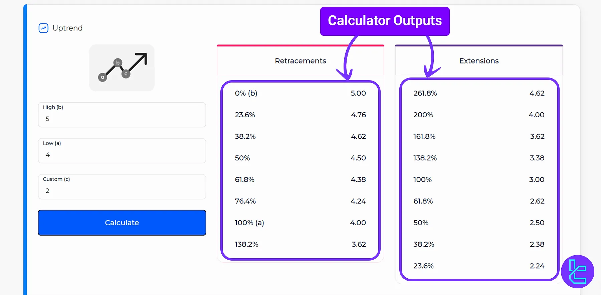
Task: Select the 261.8% extension row
Action: [x=479, y=93]
